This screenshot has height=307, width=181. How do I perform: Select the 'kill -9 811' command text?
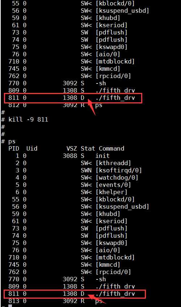(x=28, y=119)
